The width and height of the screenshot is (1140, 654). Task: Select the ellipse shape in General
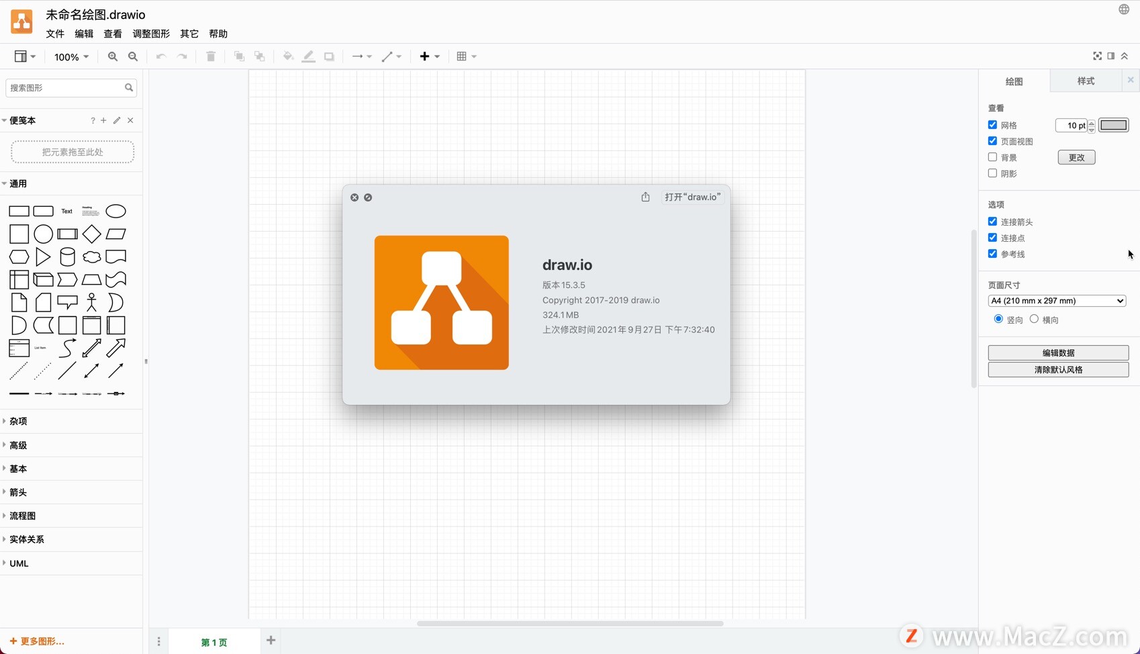(x=116, y=212)
